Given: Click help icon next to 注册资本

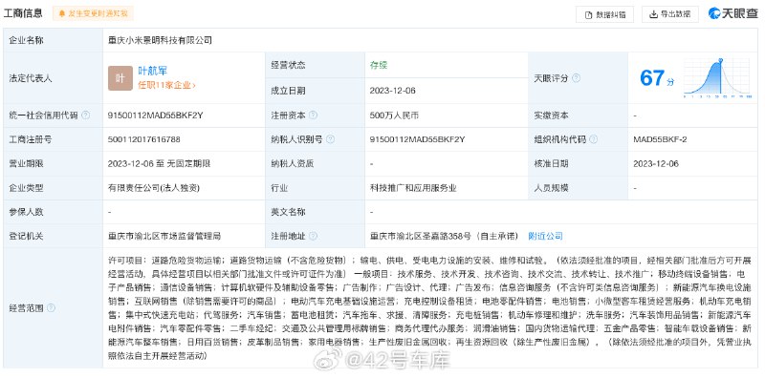Looking at the screenshot, I should [x=313, y=115].
